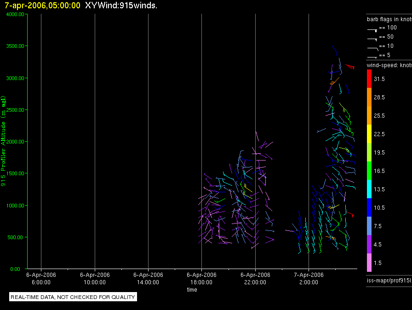
Task: Click the XYWind:915winds plot title
Action: coord(121,5)
